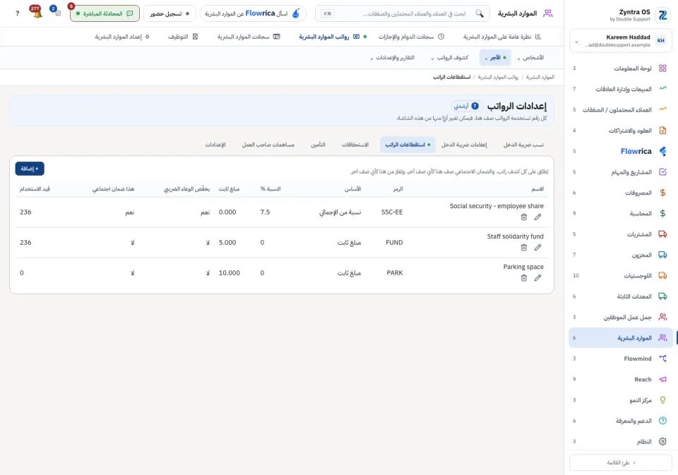The width and height of the screenshot is (678, 475).
Task: Switch to الإعدادات tab
Action: tap(215, 145)
